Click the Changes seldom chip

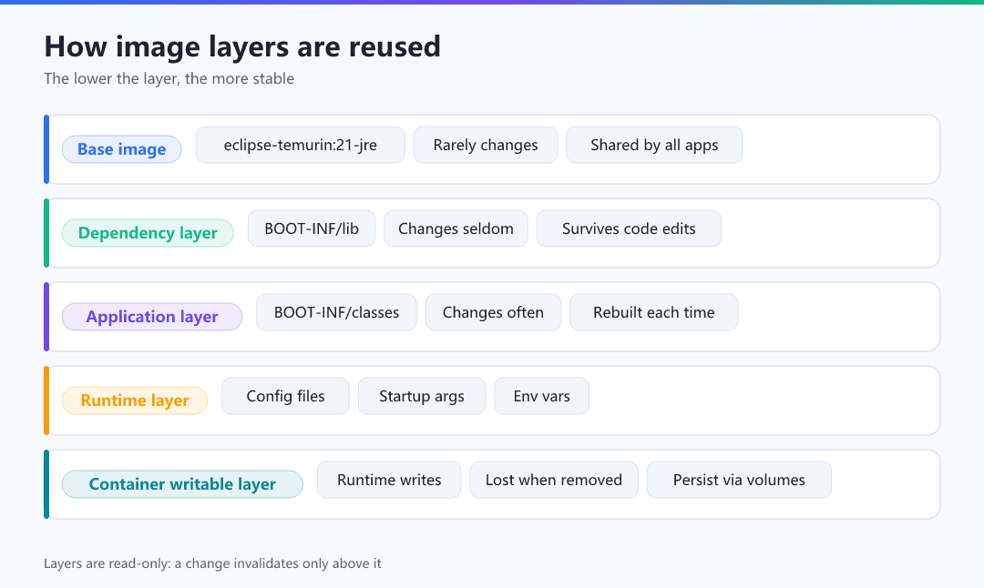pos(456,228)
